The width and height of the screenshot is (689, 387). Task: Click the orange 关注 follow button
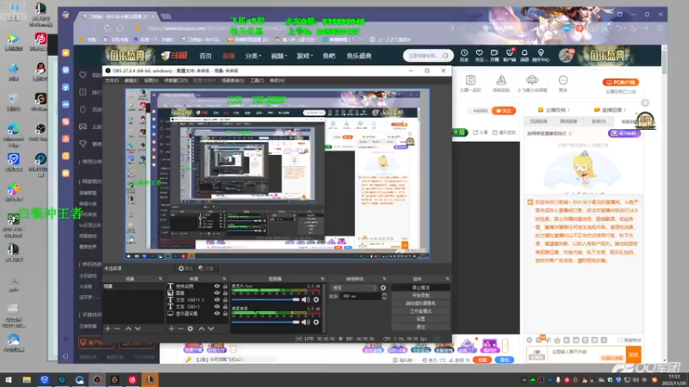[504, 111]
